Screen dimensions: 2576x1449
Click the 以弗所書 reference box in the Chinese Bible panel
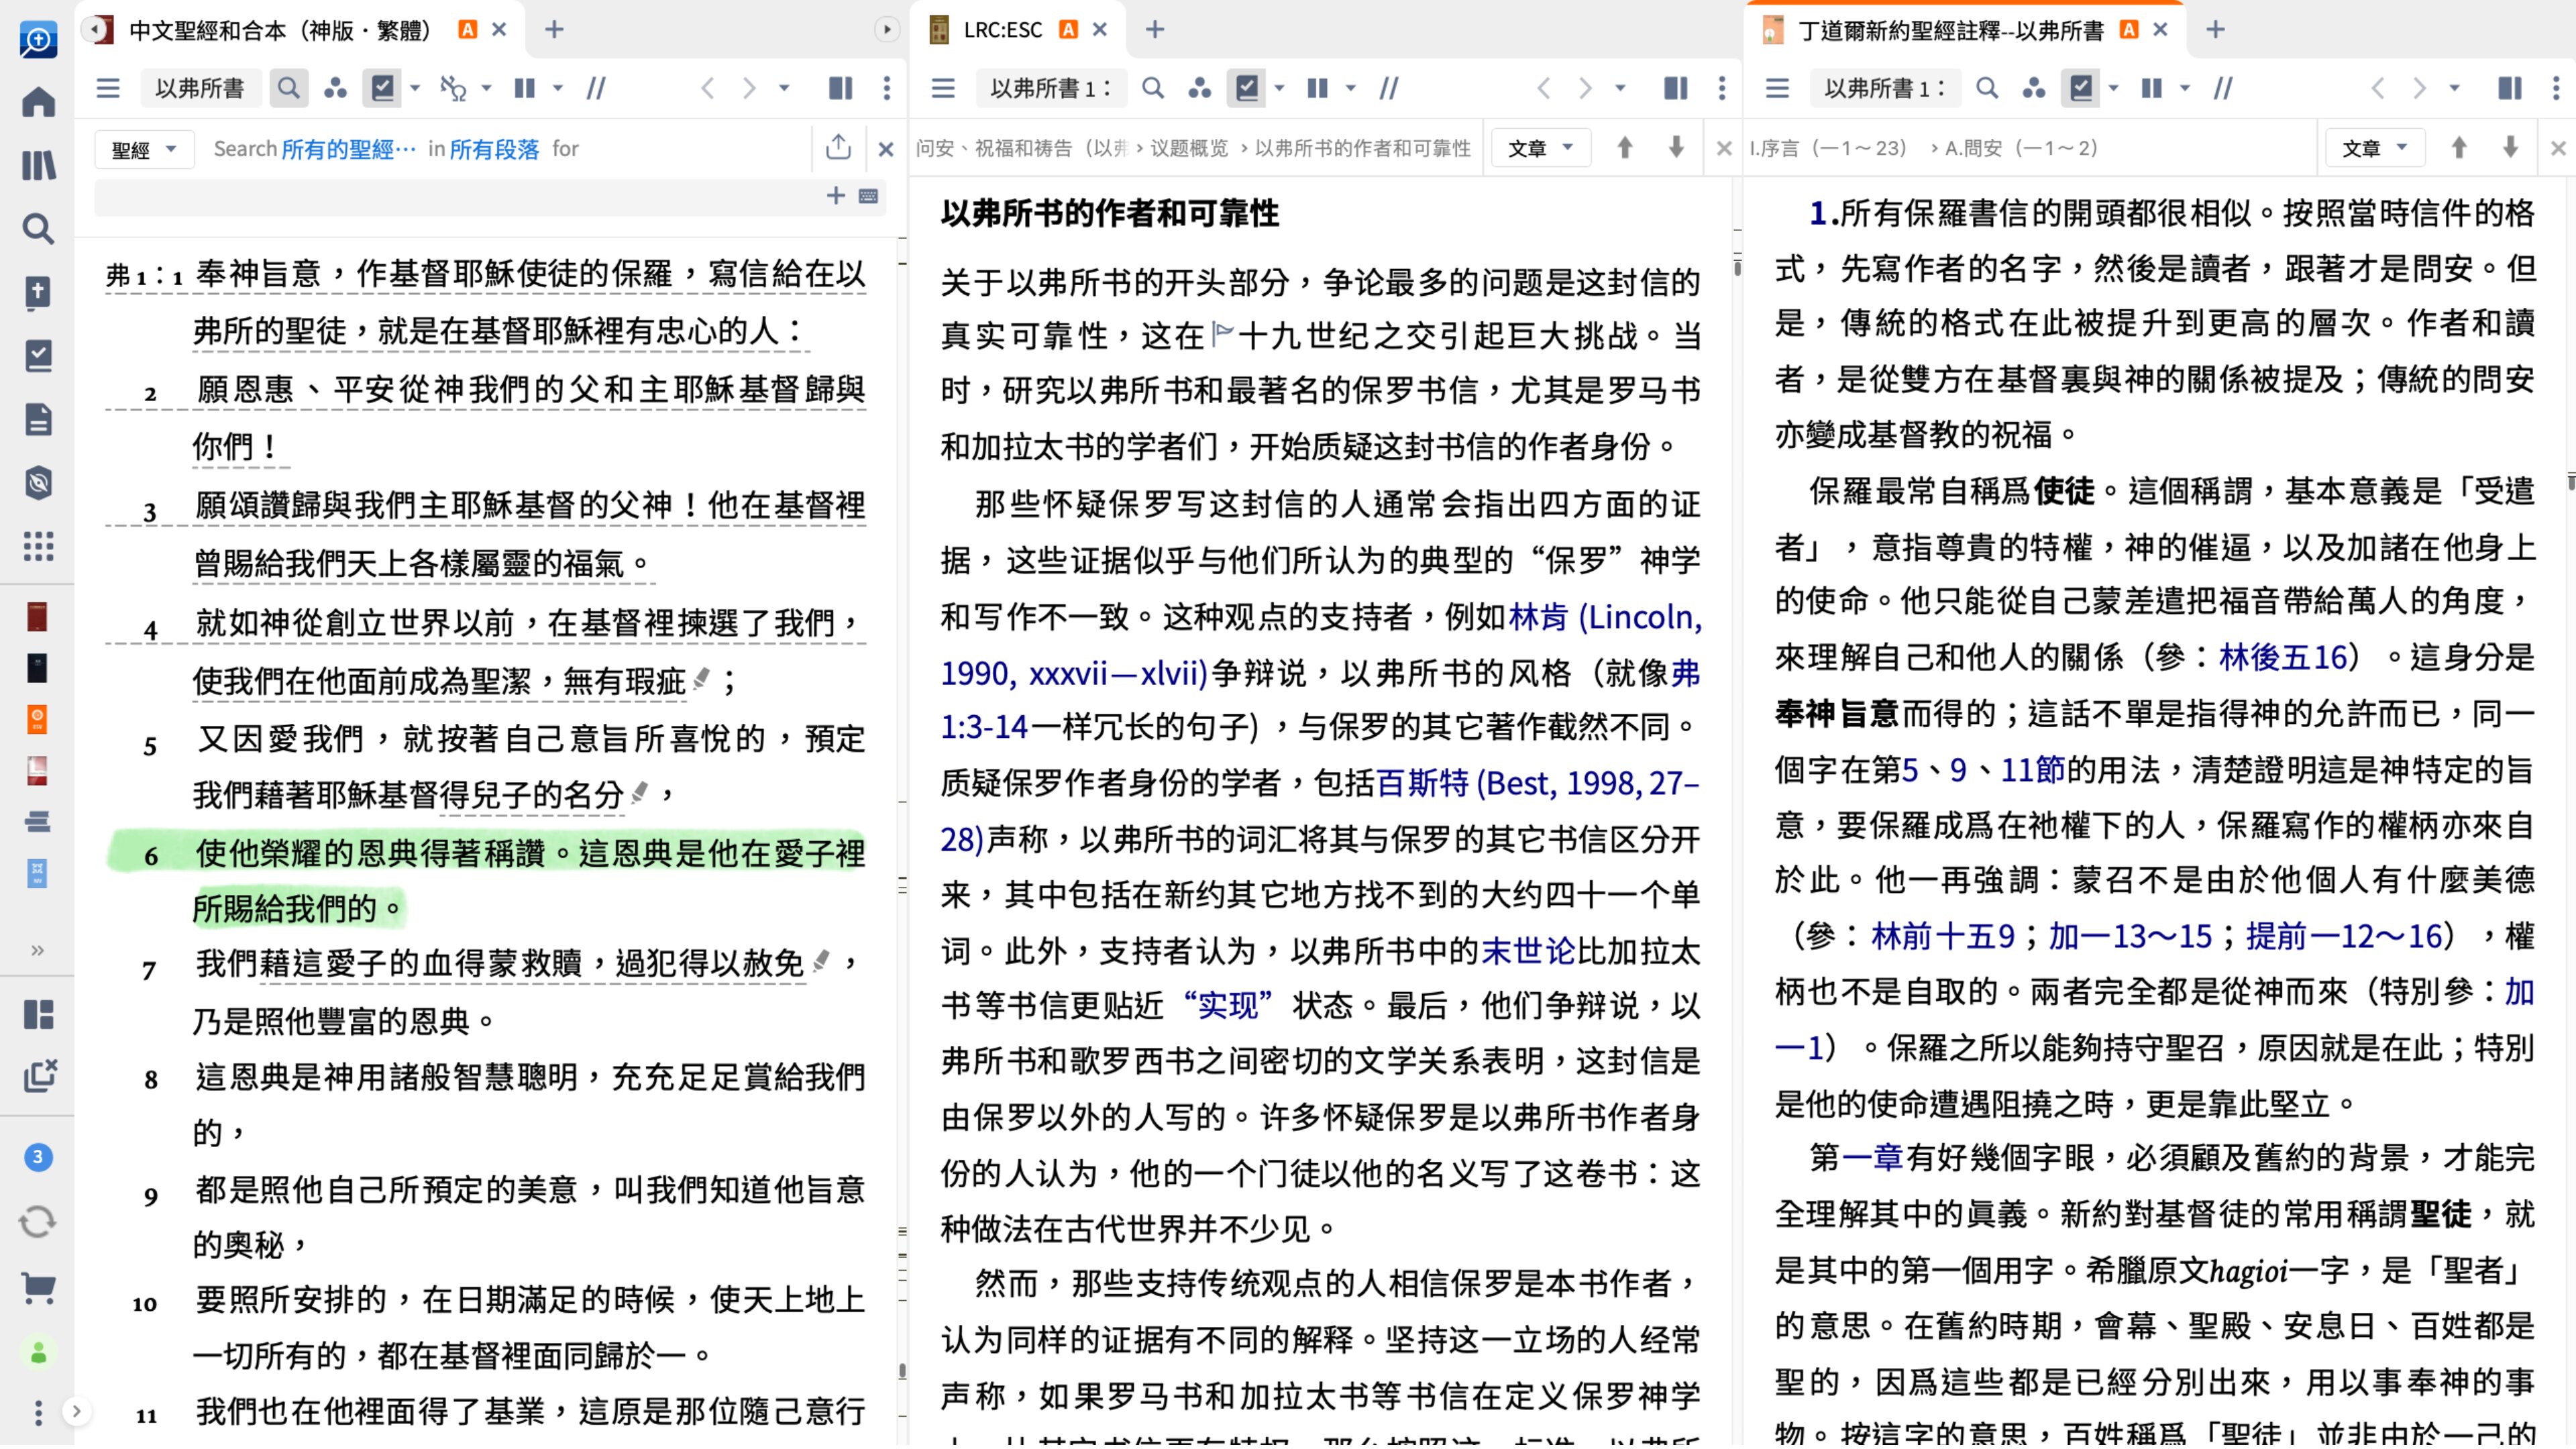pos(200,88)
